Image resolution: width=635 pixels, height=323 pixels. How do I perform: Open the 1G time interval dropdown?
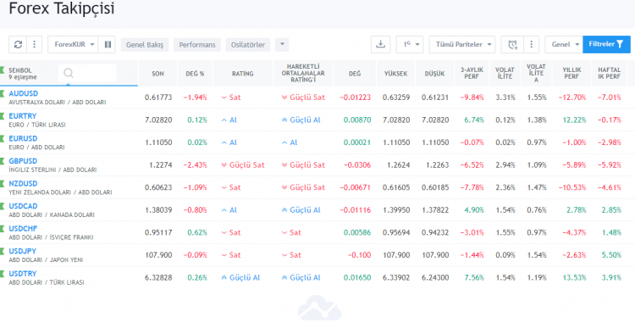pyautogui.click(x=410, y=45)
